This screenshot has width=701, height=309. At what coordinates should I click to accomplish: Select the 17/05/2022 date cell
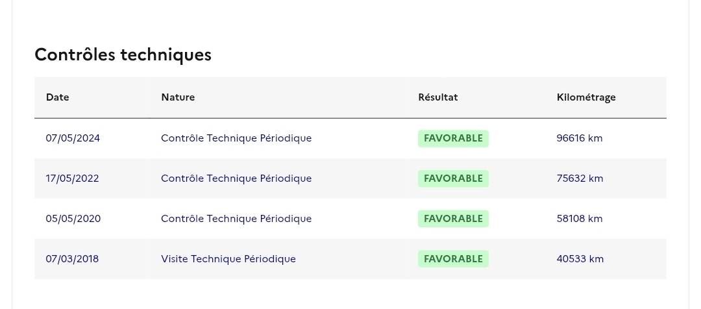click(x=73, y=179)
